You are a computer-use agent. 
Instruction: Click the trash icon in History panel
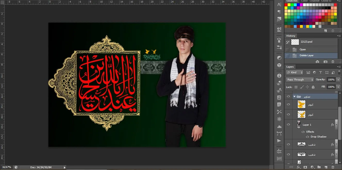pyautogui.click(x=333, y=62)
